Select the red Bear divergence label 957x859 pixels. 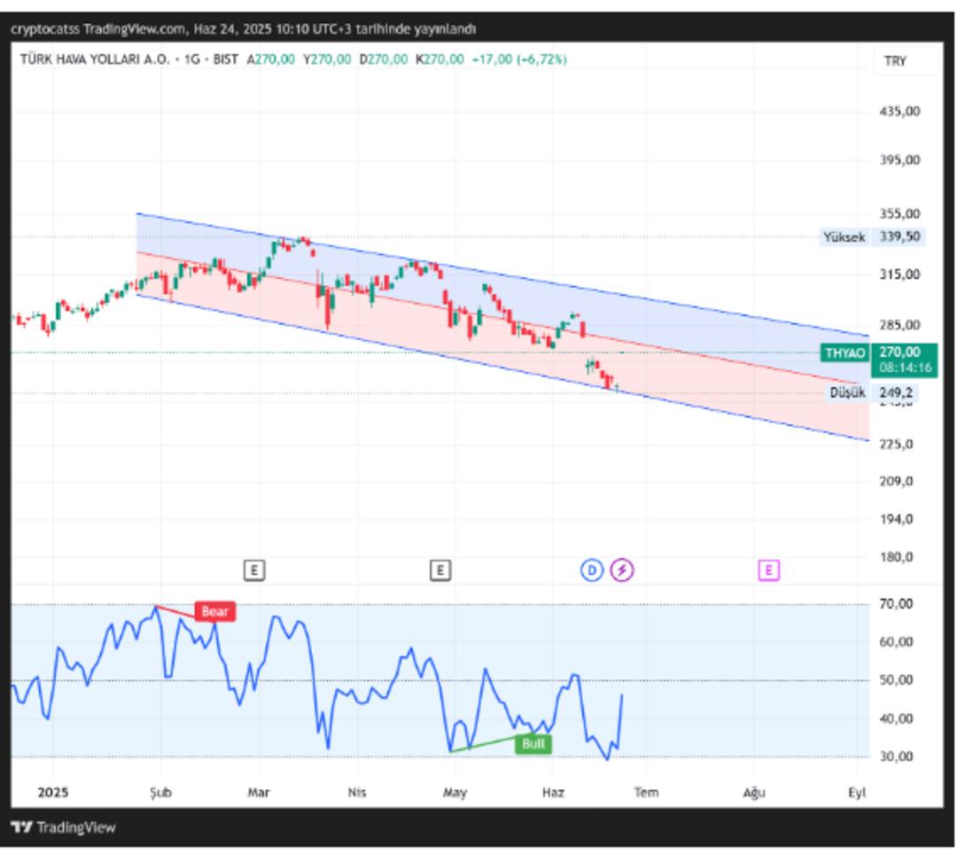pos(214,611)
